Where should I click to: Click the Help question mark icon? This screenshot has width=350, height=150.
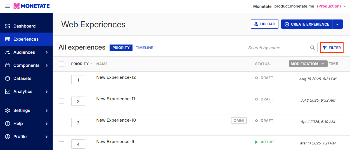coord(8,124)
